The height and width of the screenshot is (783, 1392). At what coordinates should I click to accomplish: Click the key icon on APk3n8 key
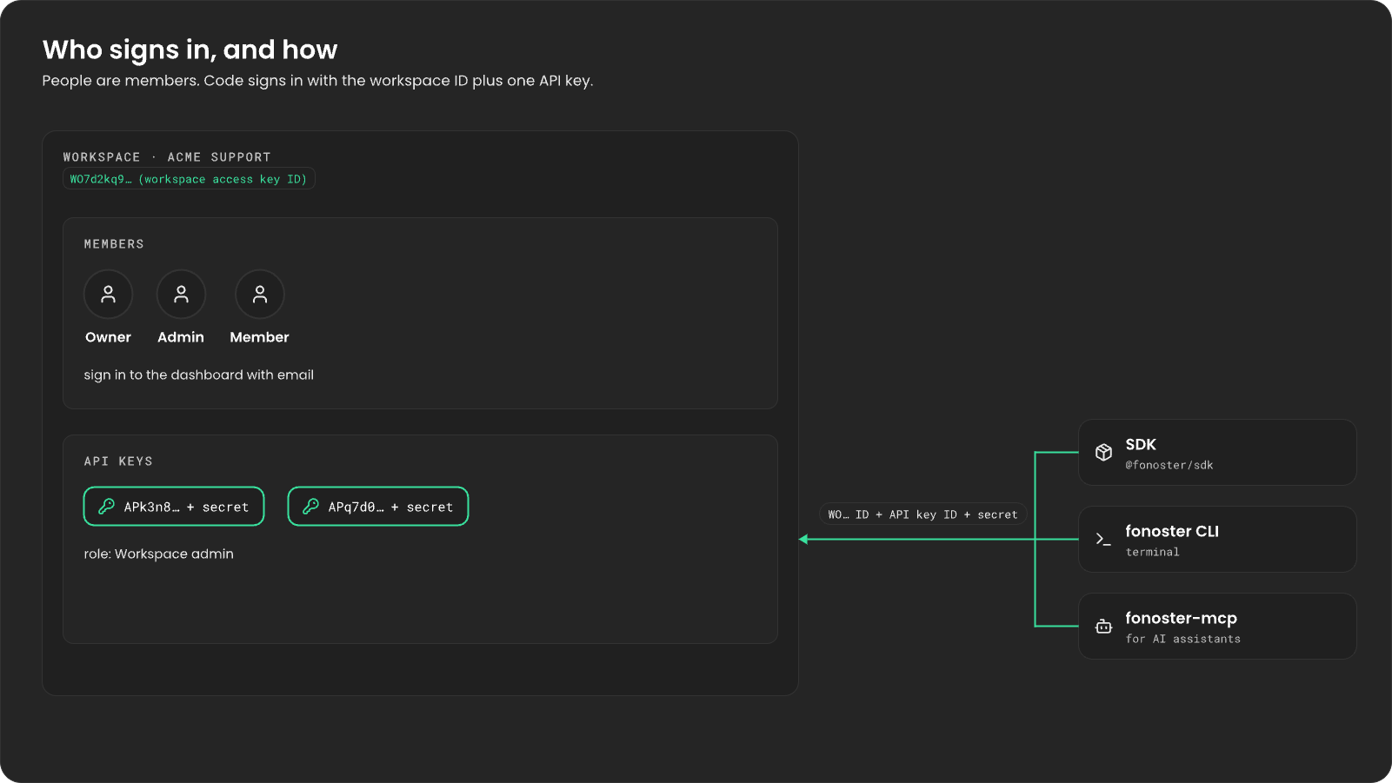click(106, 507)
